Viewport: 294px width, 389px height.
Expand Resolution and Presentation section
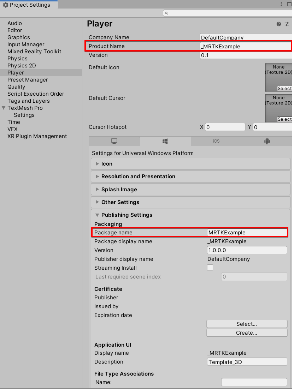click(x=191, y=176)
